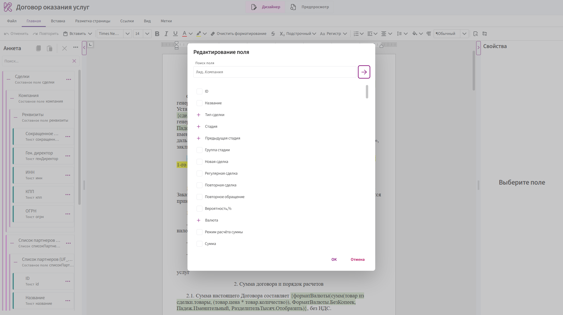Open the font color picker arrow
The height and width of the screenshot is (315, 563).
191,34
